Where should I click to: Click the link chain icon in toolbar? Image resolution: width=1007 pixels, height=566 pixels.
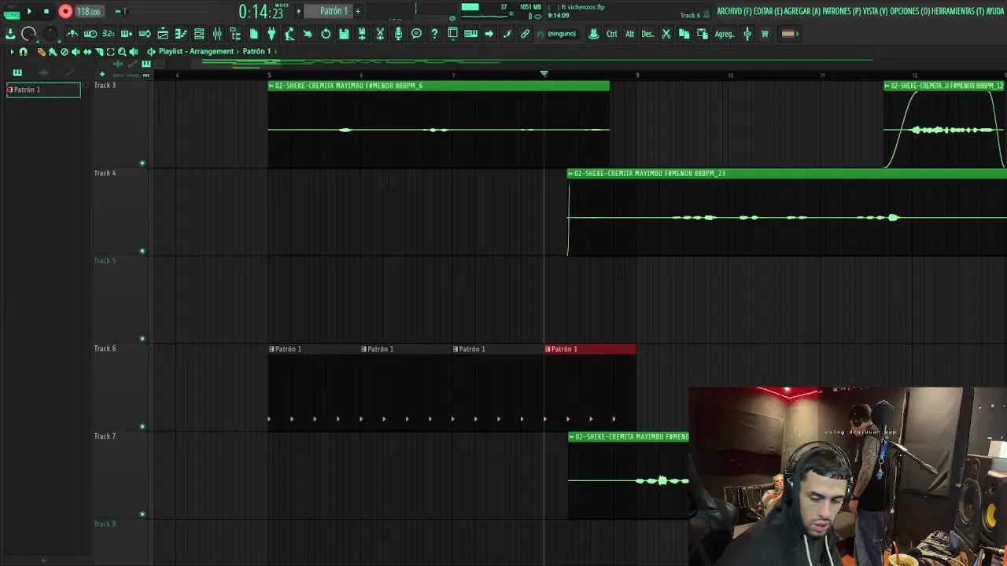click(525, 34)
